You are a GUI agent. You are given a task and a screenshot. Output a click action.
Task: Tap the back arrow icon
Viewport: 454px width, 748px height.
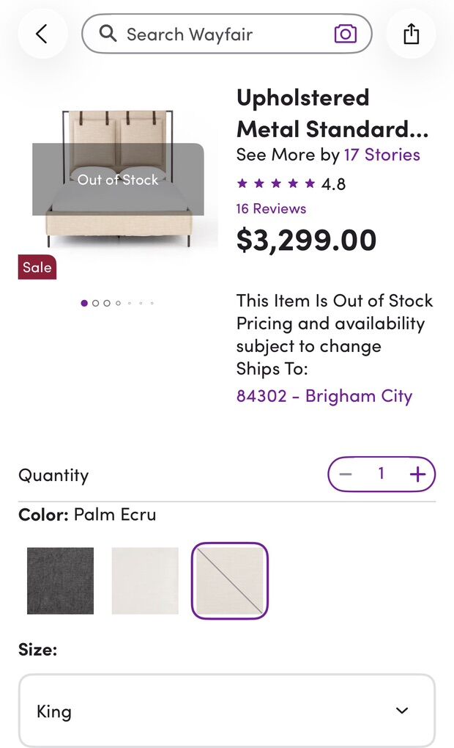(x=42, y=34)
